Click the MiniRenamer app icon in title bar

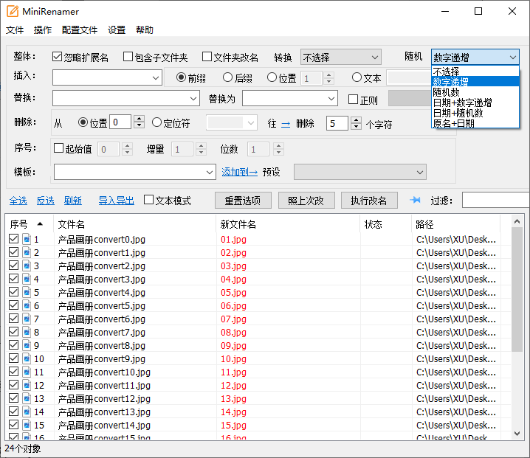coord(13,11)
